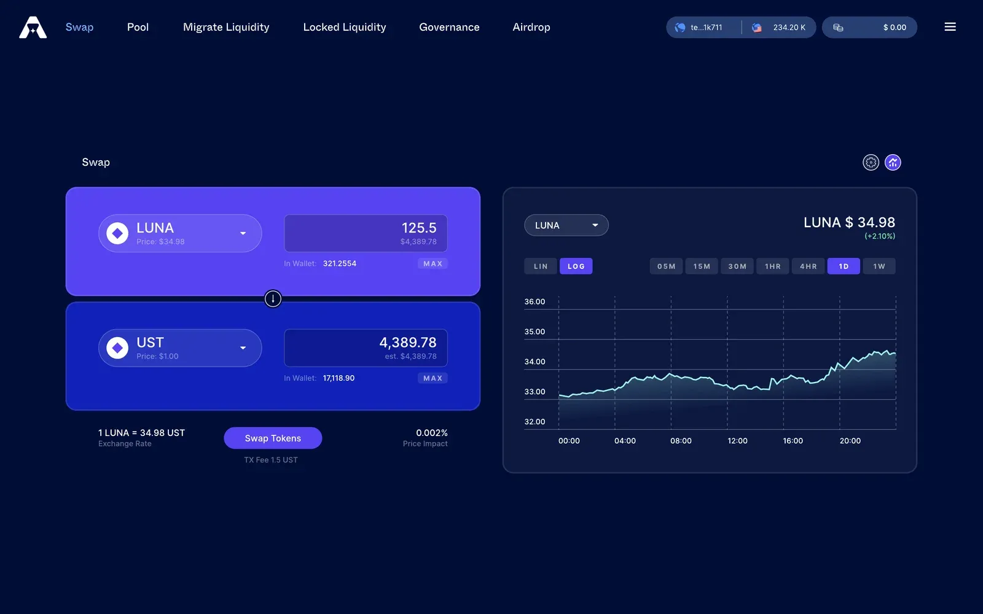
Task: Open the hamburger menu
Action: (x=950, y=27)
